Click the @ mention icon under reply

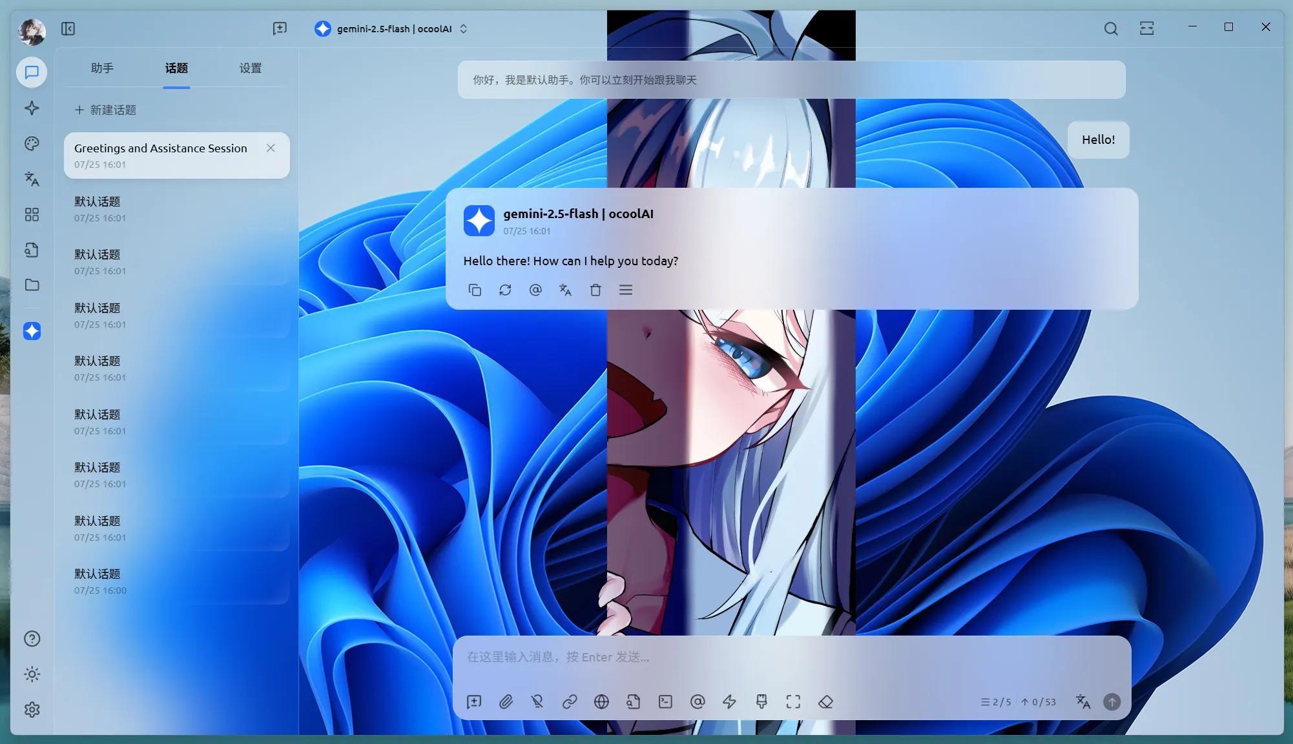coord(535,290)
